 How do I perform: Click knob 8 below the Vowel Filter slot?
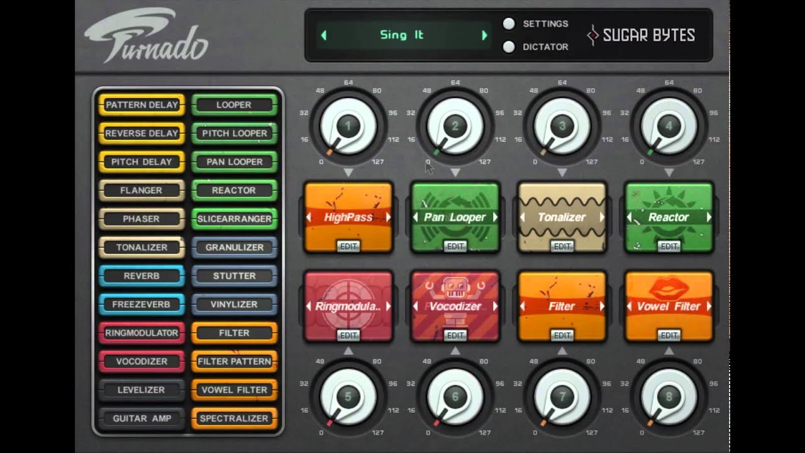[x=669, y=397]
